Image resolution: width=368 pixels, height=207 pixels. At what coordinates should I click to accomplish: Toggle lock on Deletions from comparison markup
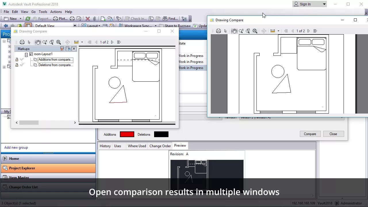click(x=17, y=65)
